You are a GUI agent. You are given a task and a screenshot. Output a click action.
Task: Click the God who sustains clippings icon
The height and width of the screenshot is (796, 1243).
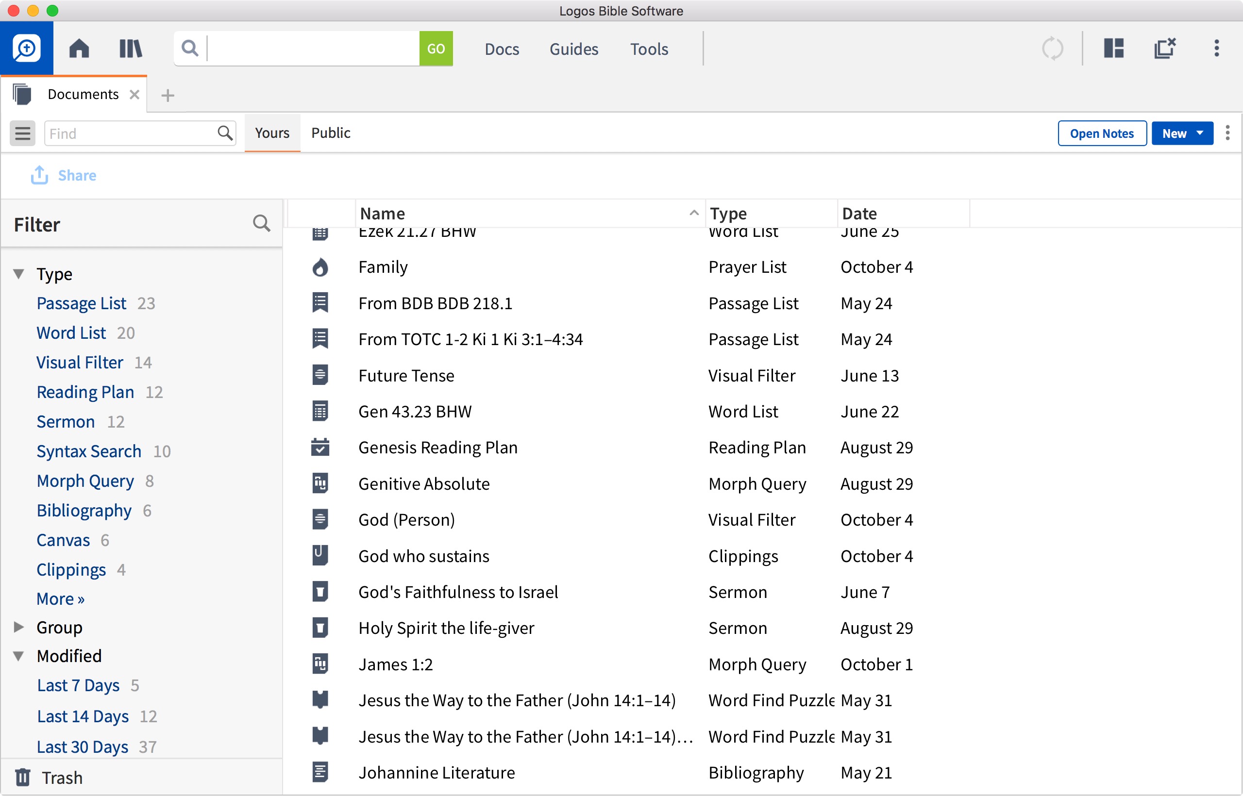click(x=320, y=556)
